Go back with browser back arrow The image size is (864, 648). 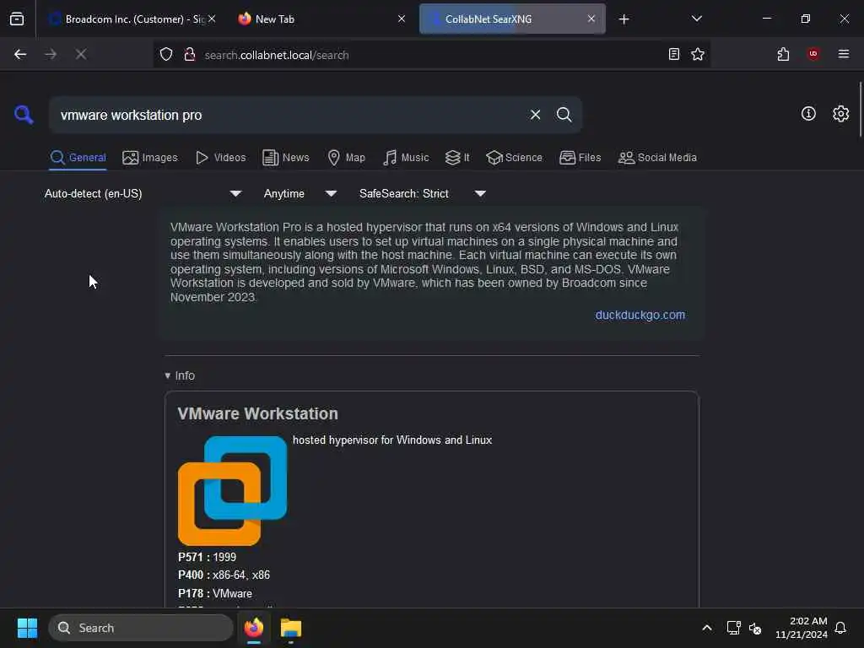tap(20, 54)
